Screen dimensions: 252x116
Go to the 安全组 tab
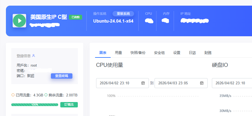pos(159,53)
